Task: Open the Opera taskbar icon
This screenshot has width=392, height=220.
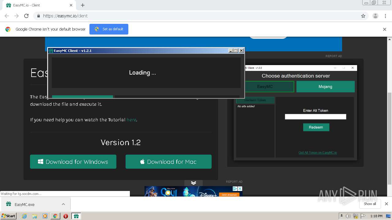Action: pos(66,216)
